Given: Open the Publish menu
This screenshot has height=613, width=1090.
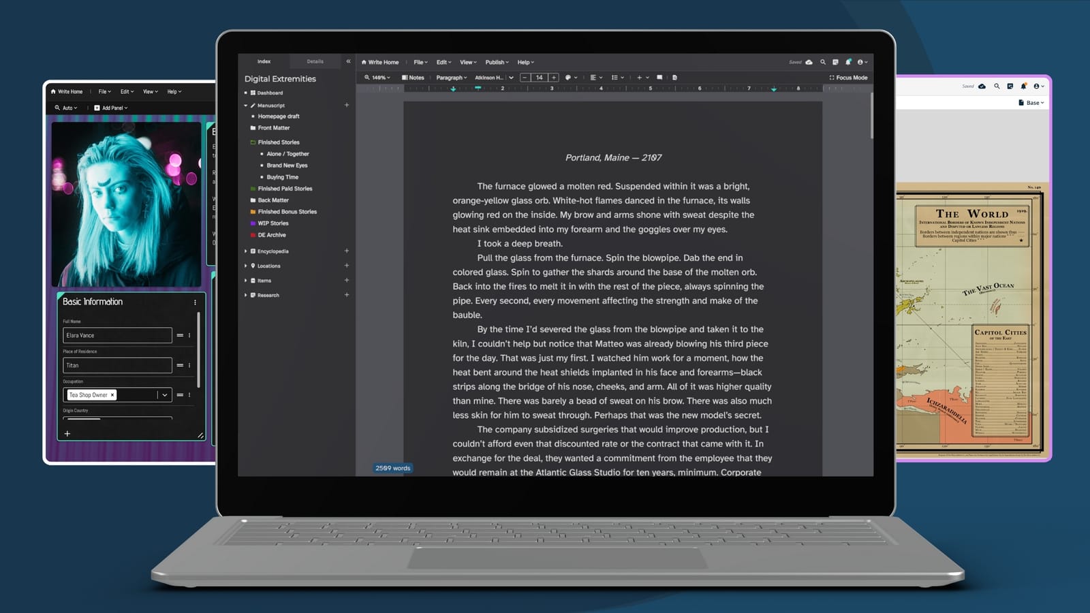Looking at the screenshot, I should [x=497, y=62].
